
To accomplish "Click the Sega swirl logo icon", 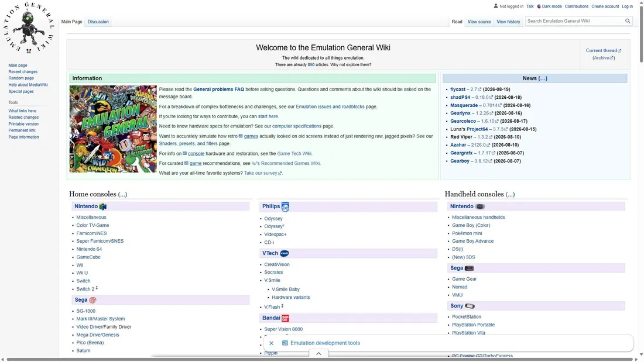I will [93, 300].
